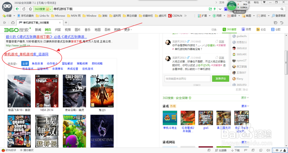Open 下载 downloads in status bar
The image size is (288, 153).
click(236, 150)
